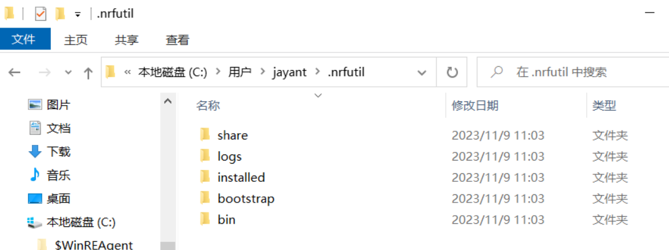Viewport: 669px width, 250px height.
Task: Switch to the 主页 tab
Action: (76, 40)
